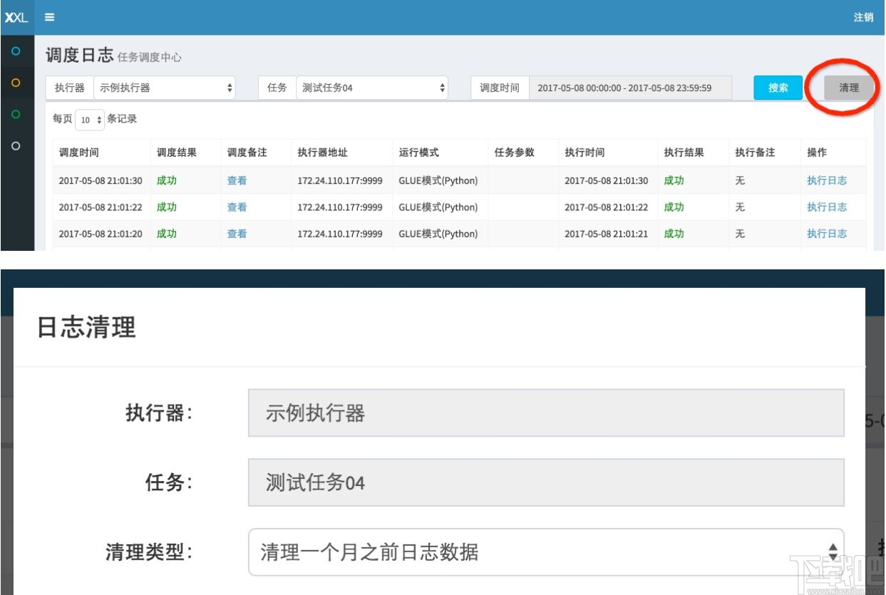Image resolution: width=886 pixels, height=595 pixels.
Task: Click the page title 调度日志
Action: pyautogui.click(x=79, y=55)
